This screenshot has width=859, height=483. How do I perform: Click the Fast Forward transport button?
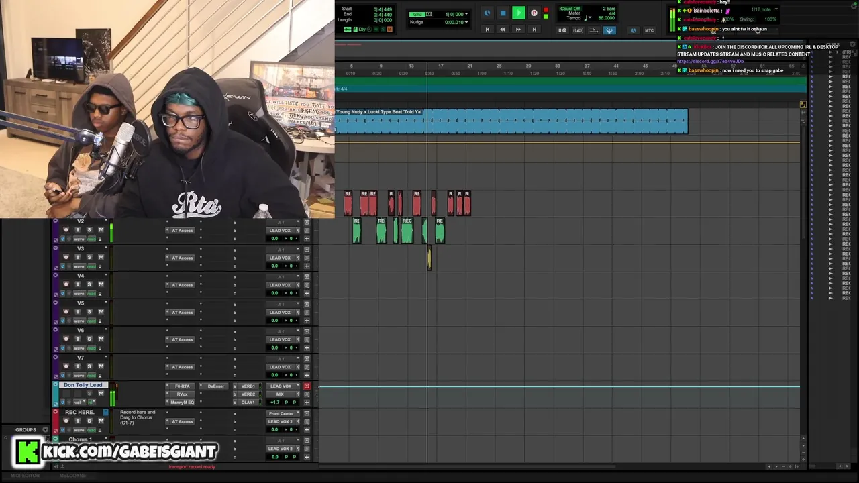(x=518, y=30)
